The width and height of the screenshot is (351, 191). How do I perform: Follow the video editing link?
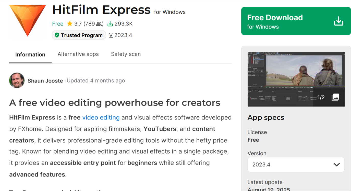(x=101, y=117)
